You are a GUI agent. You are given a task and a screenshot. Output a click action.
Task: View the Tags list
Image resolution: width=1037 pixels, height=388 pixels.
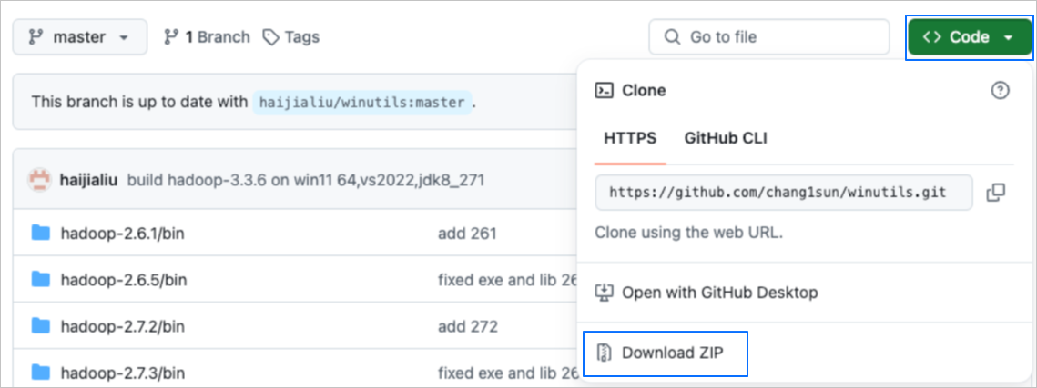pyautogui.click(x=301, y=37)
